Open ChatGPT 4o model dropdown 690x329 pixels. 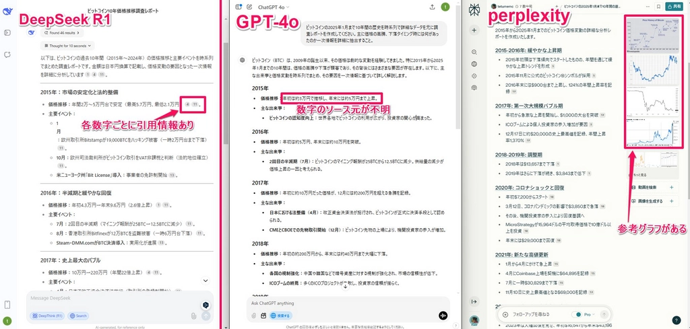[x=274, y=7]
